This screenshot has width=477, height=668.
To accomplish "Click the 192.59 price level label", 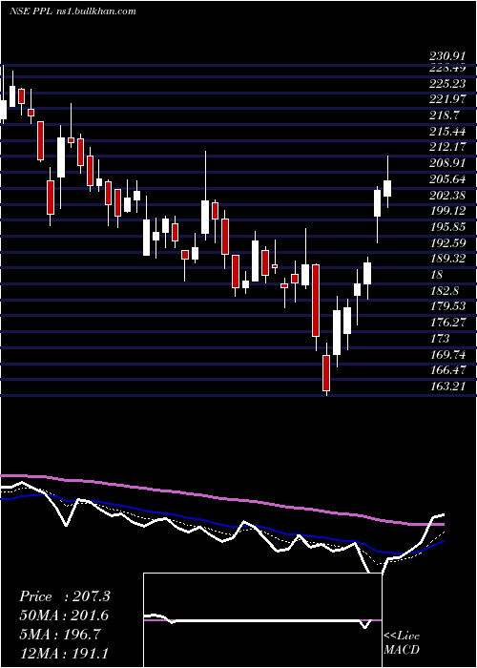I will click(447, 242).
